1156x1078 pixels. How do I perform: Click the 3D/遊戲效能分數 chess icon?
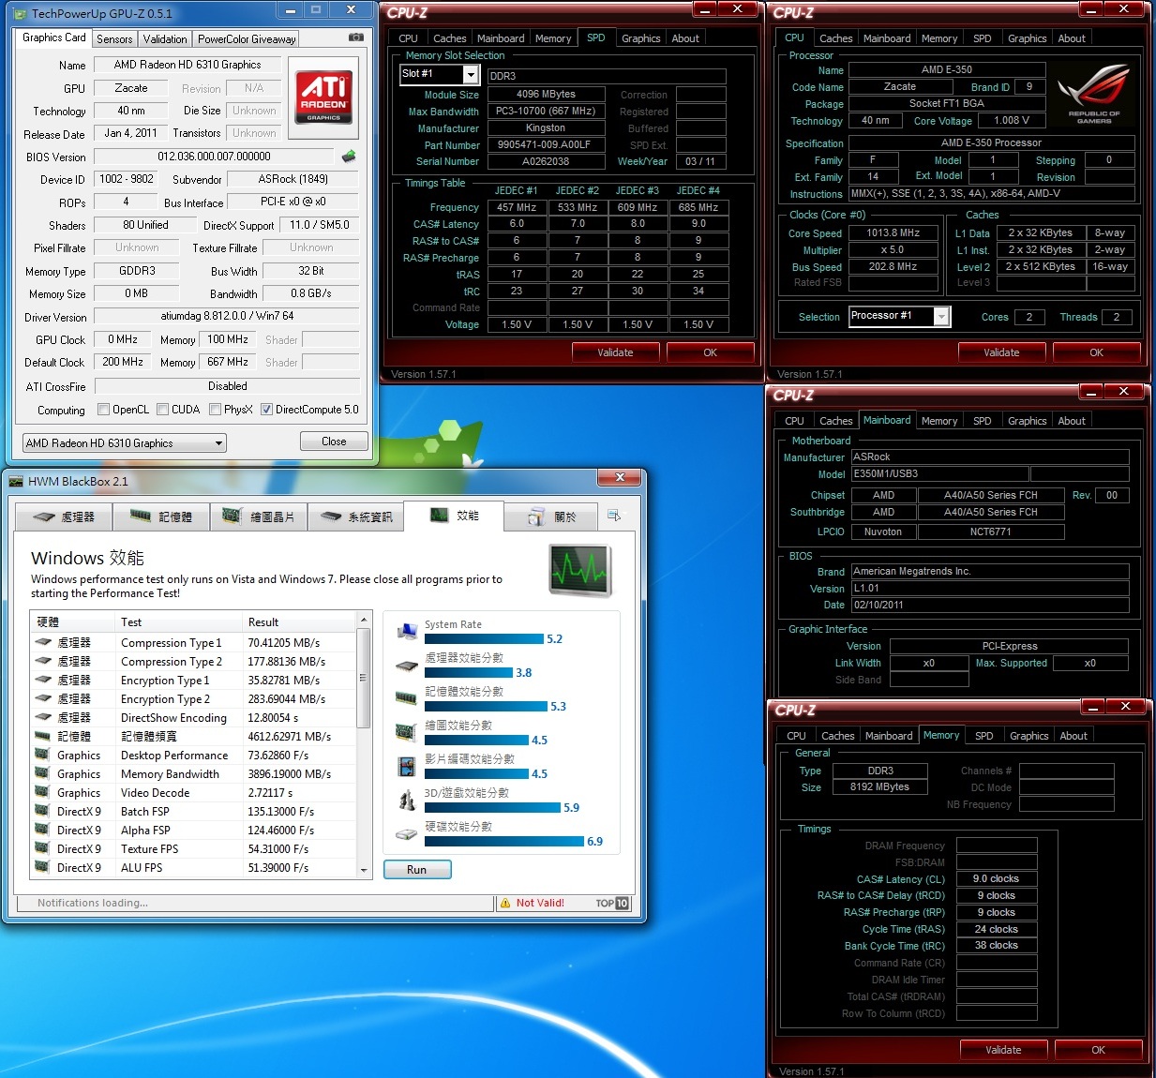click(x=407, y=801)
